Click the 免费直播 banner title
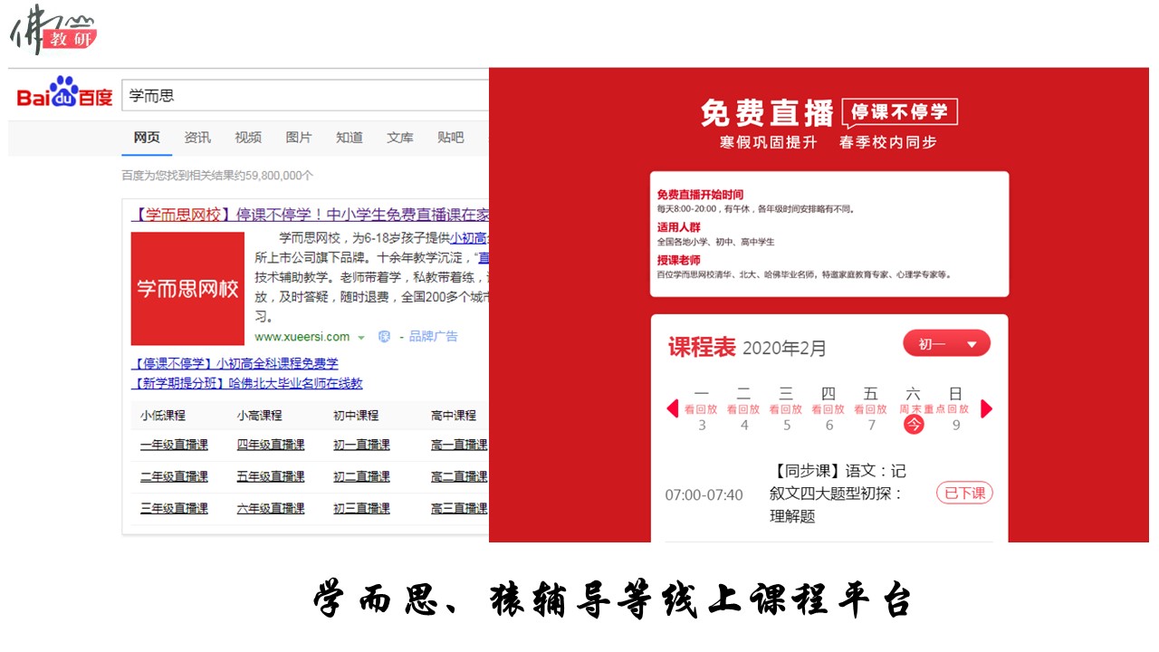1159x652 pixels. coord(767,113)
